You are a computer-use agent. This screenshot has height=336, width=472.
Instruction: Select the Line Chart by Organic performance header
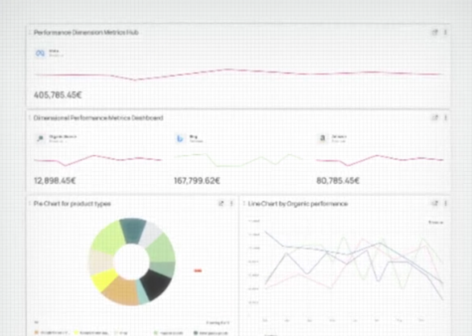tap(297, 204)
